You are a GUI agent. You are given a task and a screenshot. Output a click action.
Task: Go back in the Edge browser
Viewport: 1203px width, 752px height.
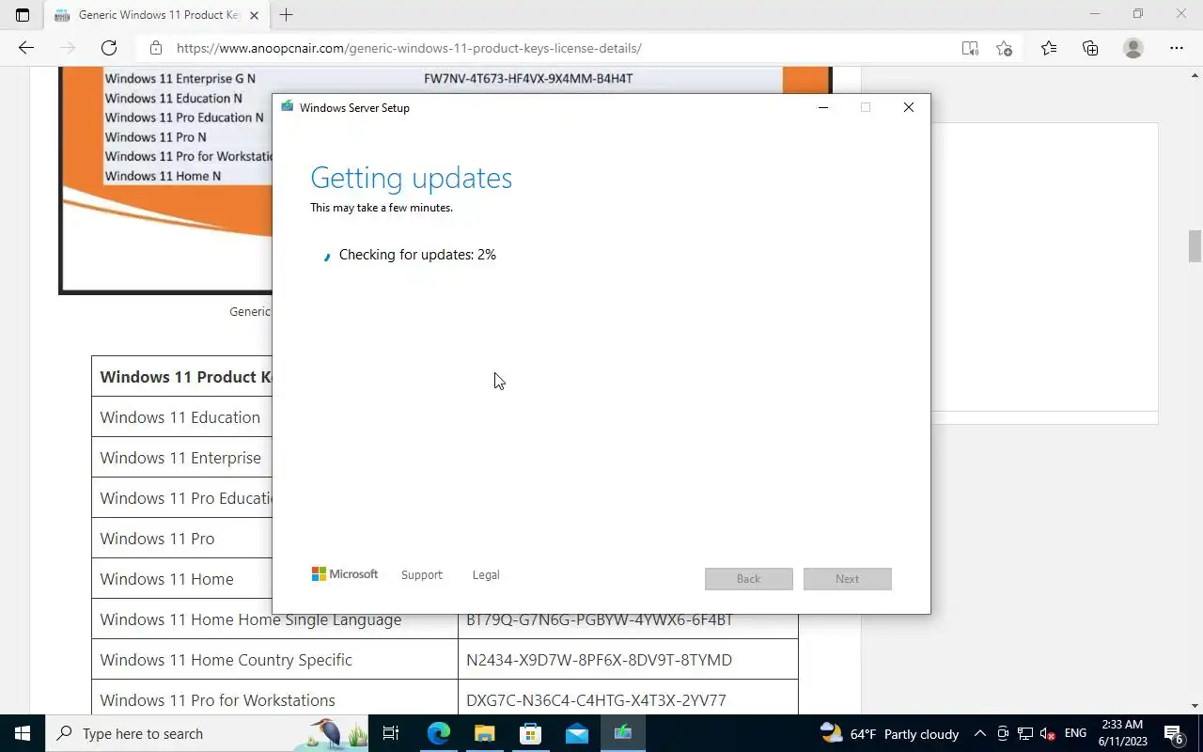26,48
